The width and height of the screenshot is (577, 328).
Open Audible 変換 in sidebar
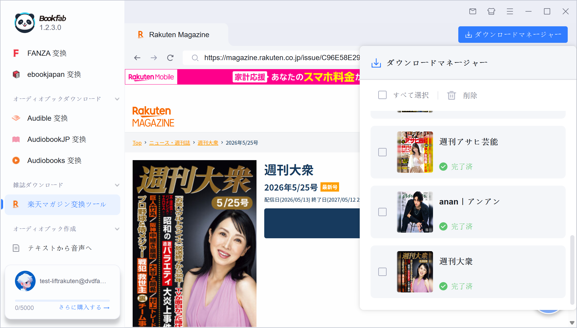[x=62, y=118]
